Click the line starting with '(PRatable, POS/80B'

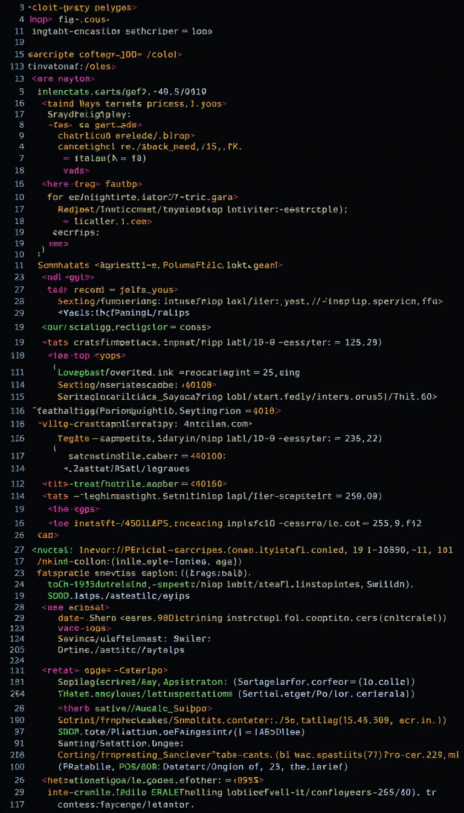(x=202, y=766)
